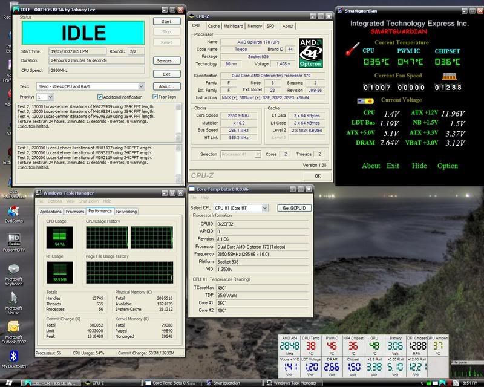Click the Core Speed "2850.9 MHz" value in CPU-Z

click(x=238, y=115)
